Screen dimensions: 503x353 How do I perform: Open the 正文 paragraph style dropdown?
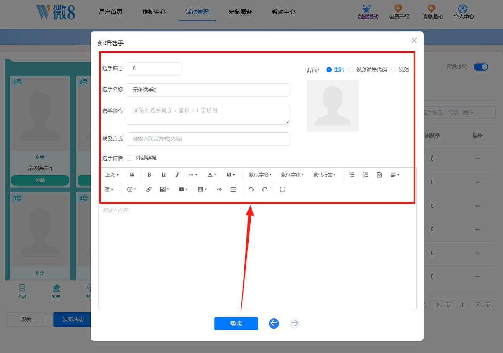[111, 175]
